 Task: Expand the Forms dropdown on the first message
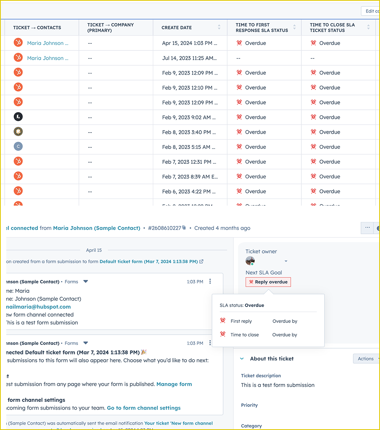(x=86, y=281)
